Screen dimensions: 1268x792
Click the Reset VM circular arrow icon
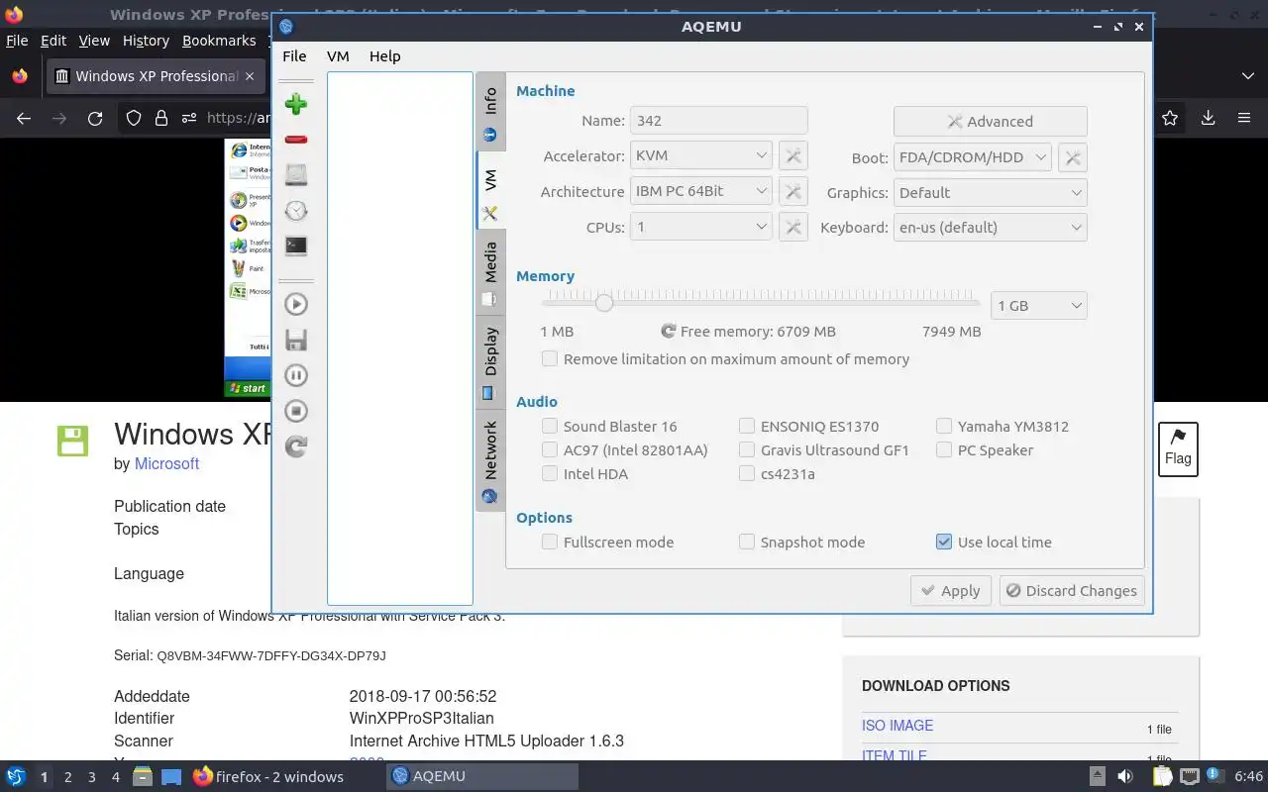pos(295,446)
